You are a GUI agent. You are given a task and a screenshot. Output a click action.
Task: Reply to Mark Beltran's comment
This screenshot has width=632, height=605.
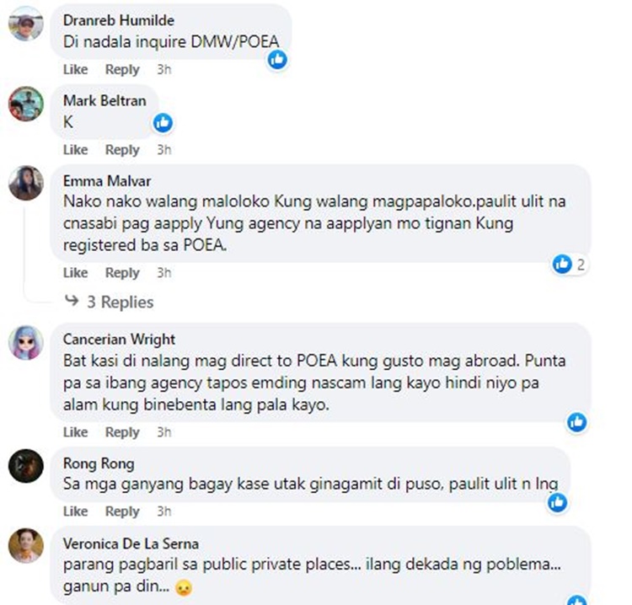tap(122, 150)
